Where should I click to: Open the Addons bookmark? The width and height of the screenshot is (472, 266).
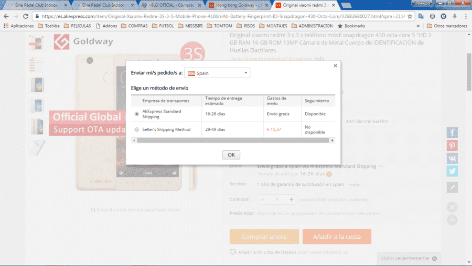pos(106,26)
